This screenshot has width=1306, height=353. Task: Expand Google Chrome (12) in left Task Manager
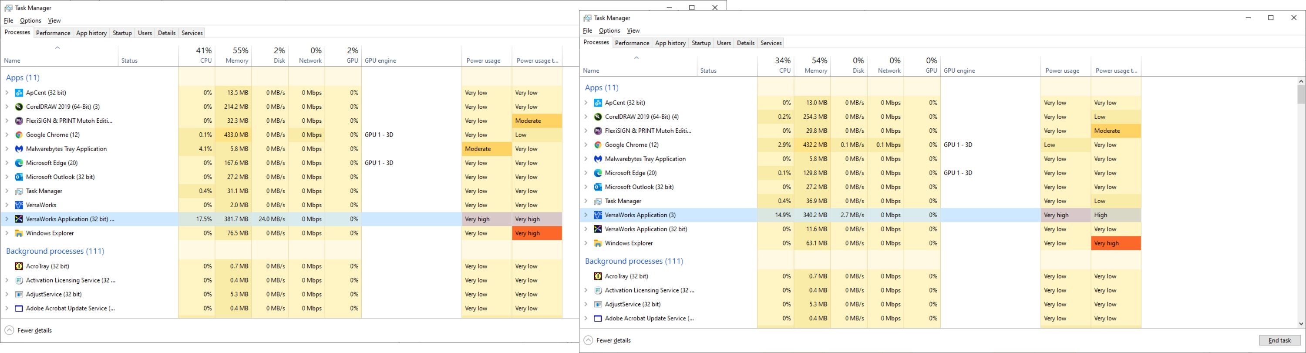tap(7, 135)
